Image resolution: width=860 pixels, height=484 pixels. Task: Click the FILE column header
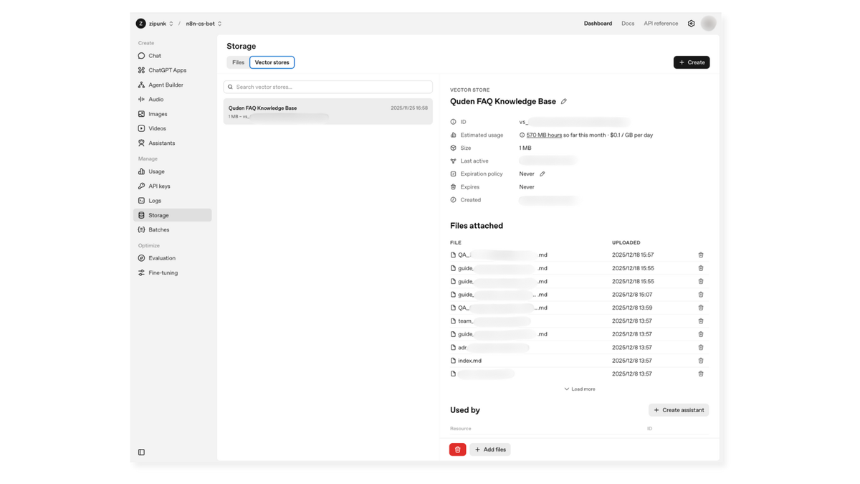pyautogui.click(x=456, y=243)
